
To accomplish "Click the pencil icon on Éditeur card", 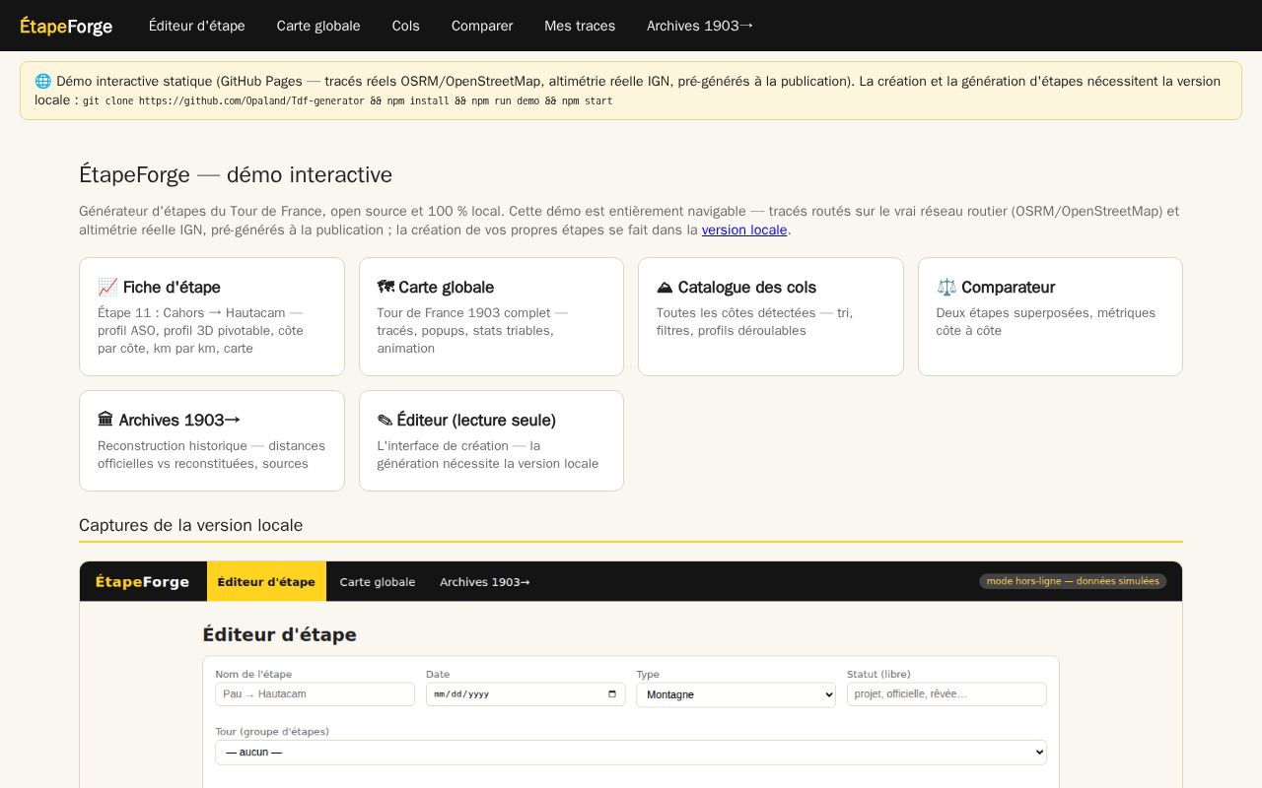I will pos(385,421).
